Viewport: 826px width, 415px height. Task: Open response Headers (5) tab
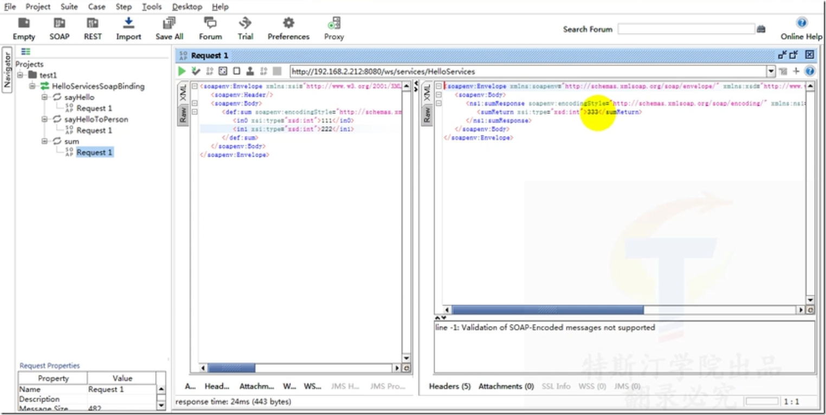pyautogui.click(x=450, y=386)
